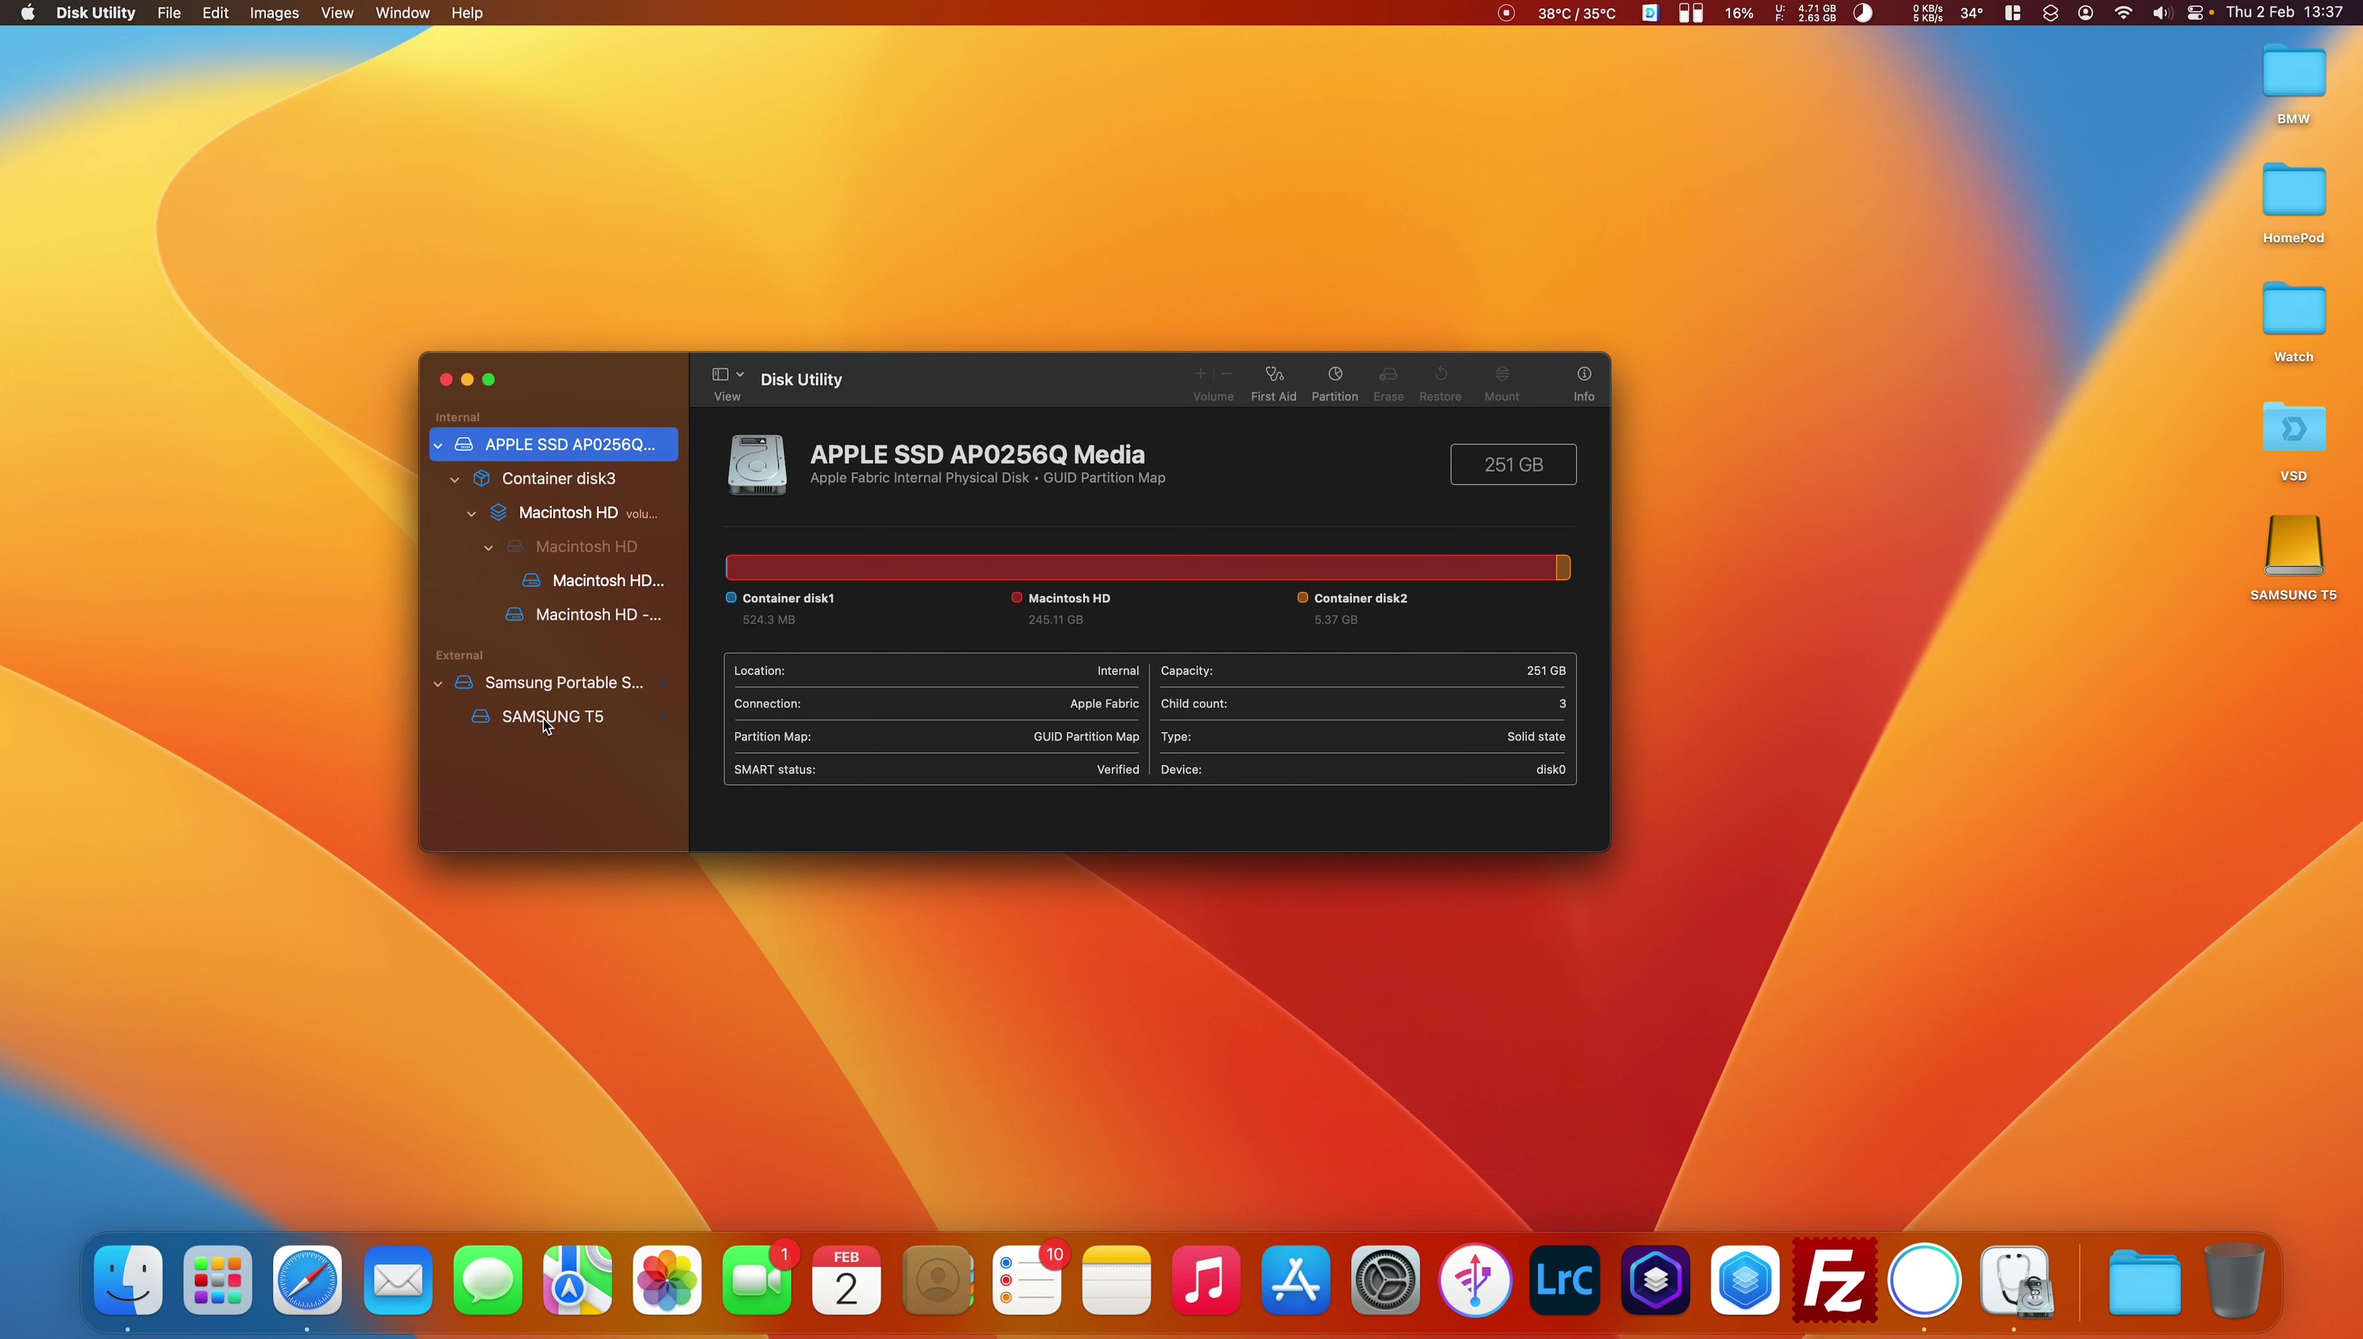Open the Images menu
The width and height of the screenshot is (2363, 1339).
click(274, 13)
